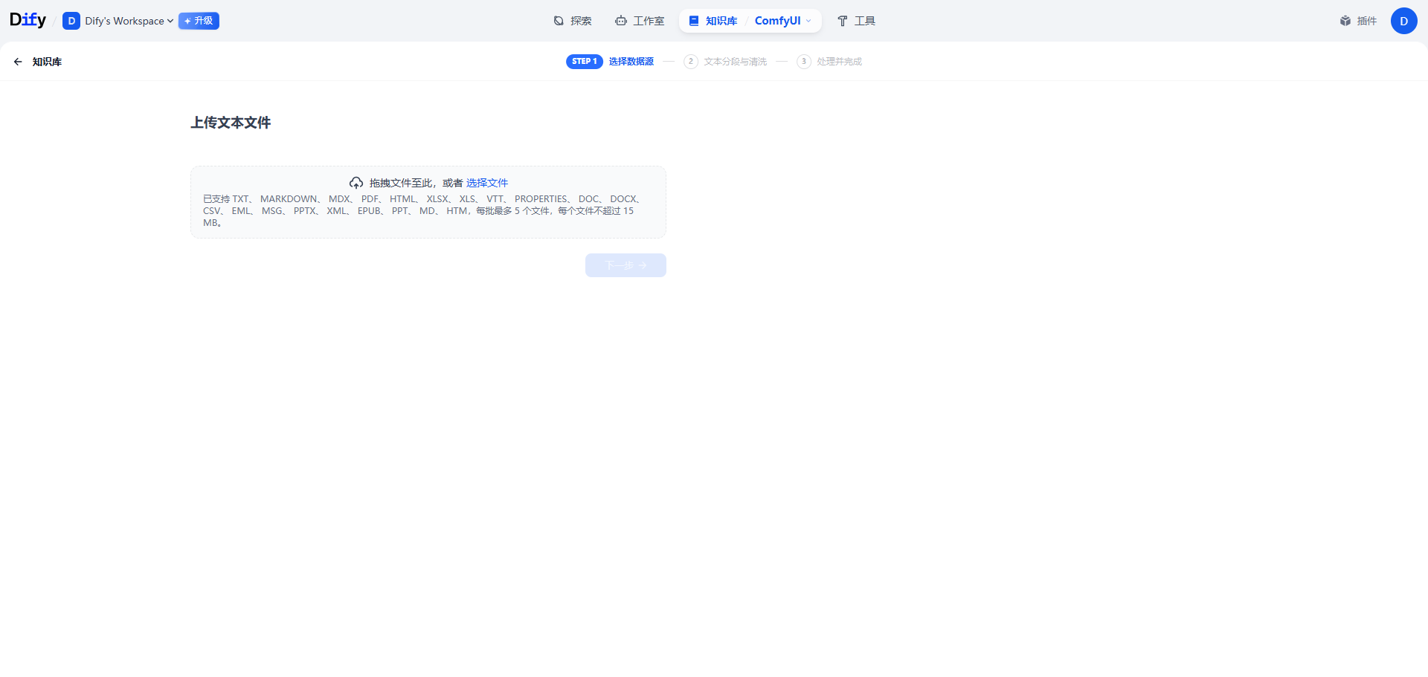Click STEP 1 选择数据源 indicator
Viewport: 1428px width, 677px height.
click(x=610, y=62)
